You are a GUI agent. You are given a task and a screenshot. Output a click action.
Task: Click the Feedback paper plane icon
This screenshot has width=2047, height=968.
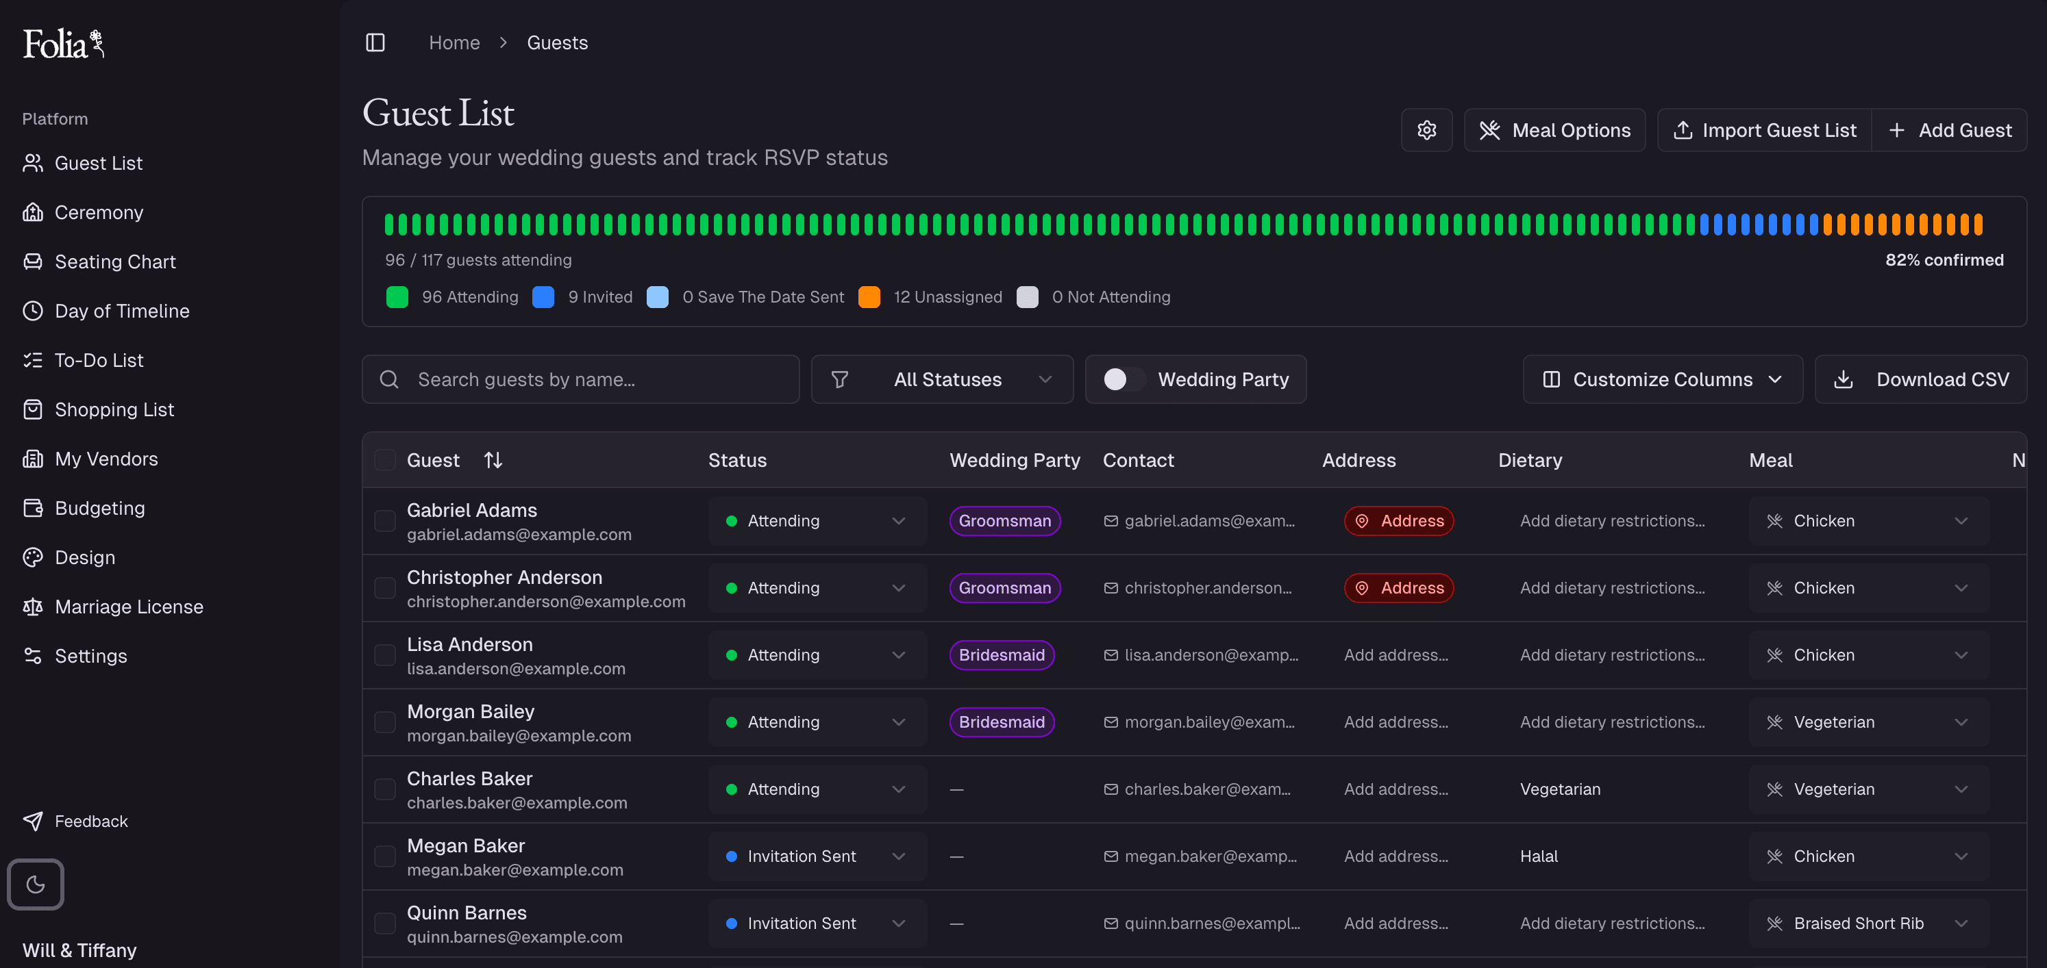click(33, 821)
